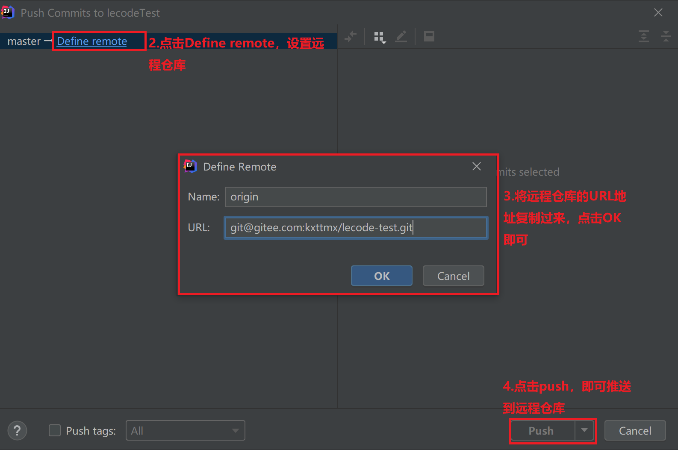The width and height of the screenshot is (678, 450).
Task: Cancel the Push Commits dialog
Action: pos(635,431)
